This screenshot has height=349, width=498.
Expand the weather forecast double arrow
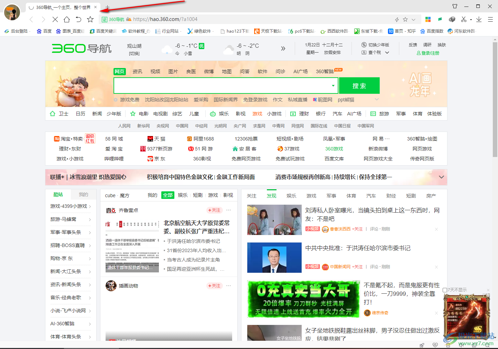[283, 48]
